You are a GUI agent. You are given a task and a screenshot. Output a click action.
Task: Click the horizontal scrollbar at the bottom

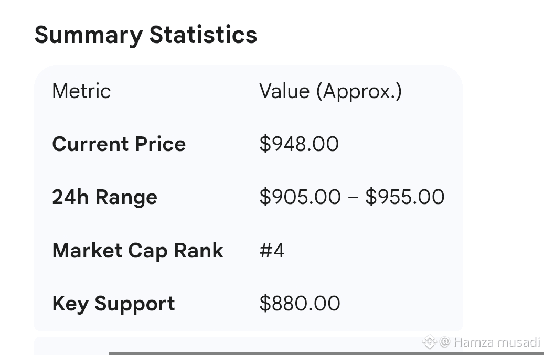pos(325,353)
